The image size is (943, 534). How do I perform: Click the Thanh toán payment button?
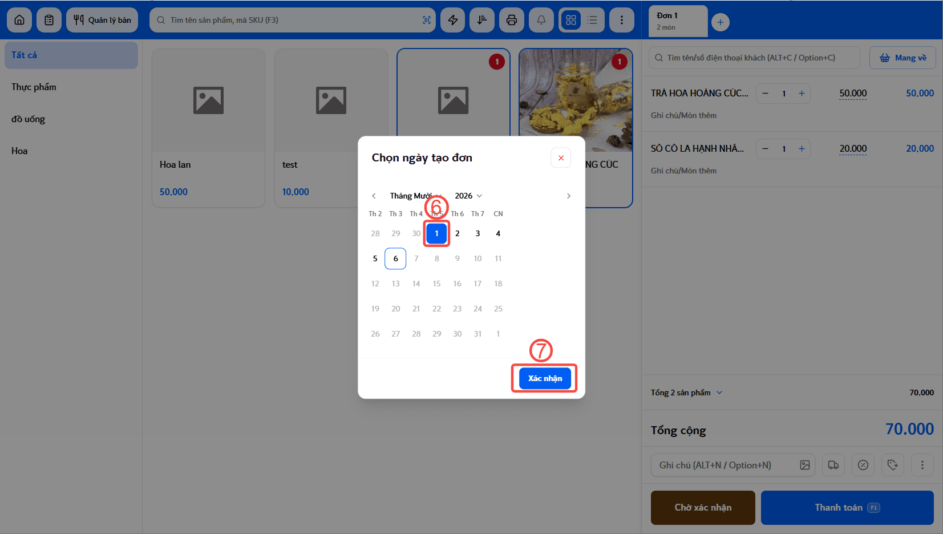click(x=847, y=508)
